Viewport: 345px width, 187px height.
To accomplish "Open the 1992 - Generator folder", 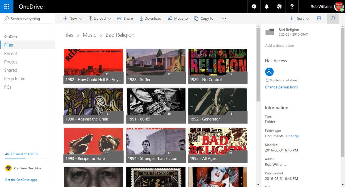I will coord(218,106).
